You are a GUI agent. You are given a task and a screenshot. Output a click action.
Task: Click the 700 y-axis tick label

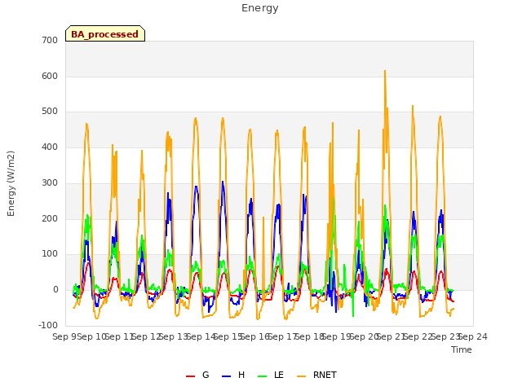click(50, 41)
